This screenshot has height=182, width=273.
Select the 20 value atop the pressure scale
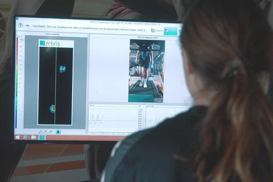coord(21,39)
